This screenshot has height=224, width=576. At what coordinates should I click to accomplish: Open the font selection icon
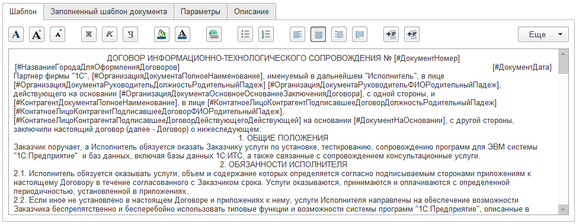[16, 34]
